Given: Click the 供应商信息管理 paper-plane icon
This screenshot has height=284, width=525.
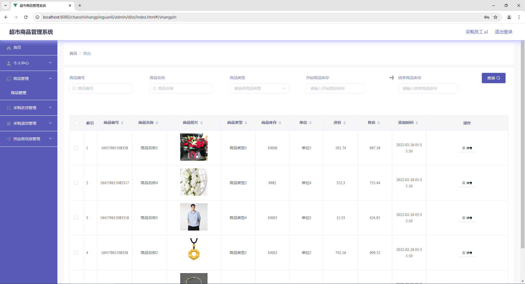Looking at the screenshot, I should 9,139.
